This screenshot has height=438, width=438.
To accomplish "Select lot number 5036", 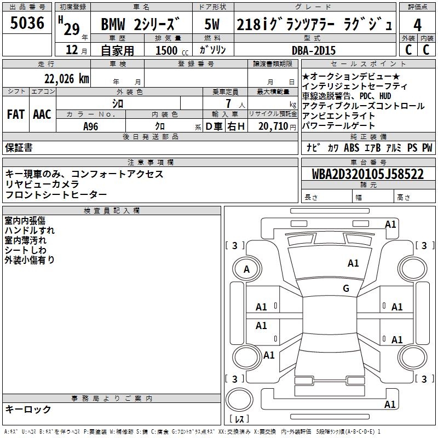I will point(27,23).
